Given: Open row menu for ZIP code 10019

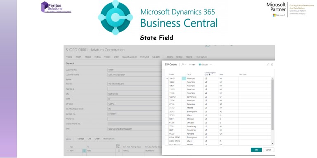Looking at the screenshot, I should pos(184,79).
